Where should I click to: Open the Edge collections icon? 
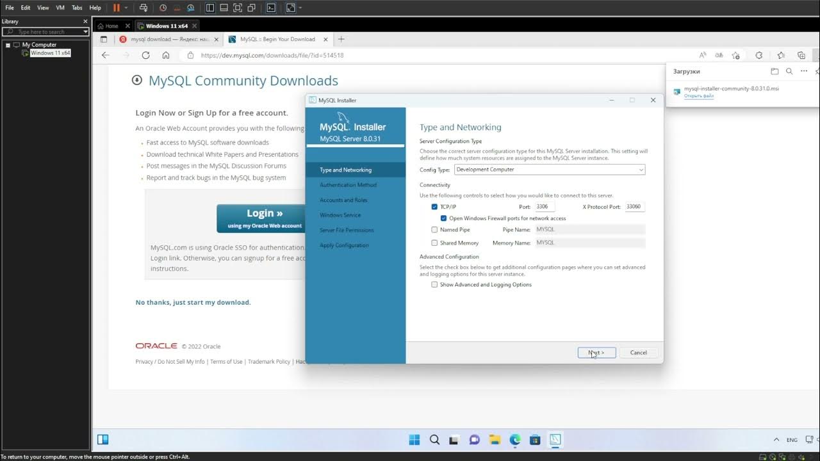tap(801, 55)
